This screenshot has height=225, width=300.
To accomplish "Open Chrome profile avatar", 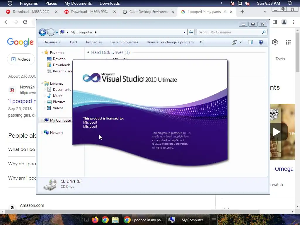I will 284,22.
